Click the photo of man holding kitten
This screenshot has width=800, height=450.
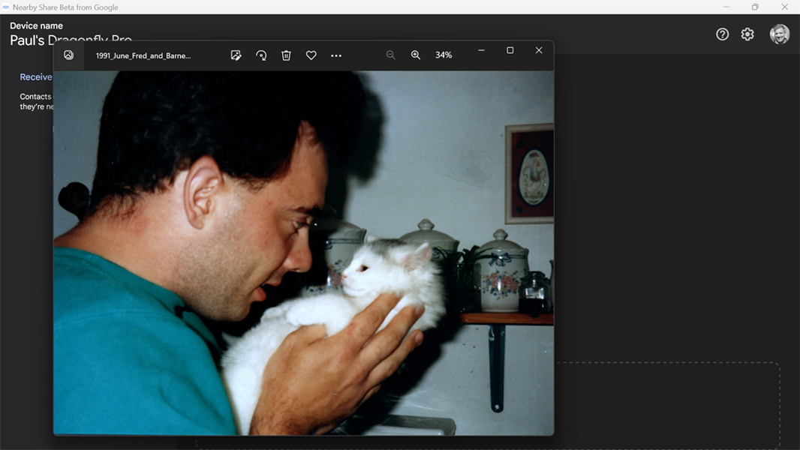click(303, 252)
